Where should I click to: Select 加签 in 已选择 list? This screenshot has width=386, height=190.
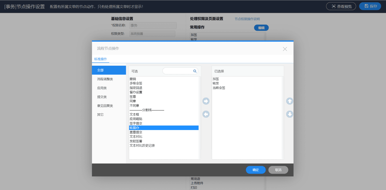tap(247, 79)
